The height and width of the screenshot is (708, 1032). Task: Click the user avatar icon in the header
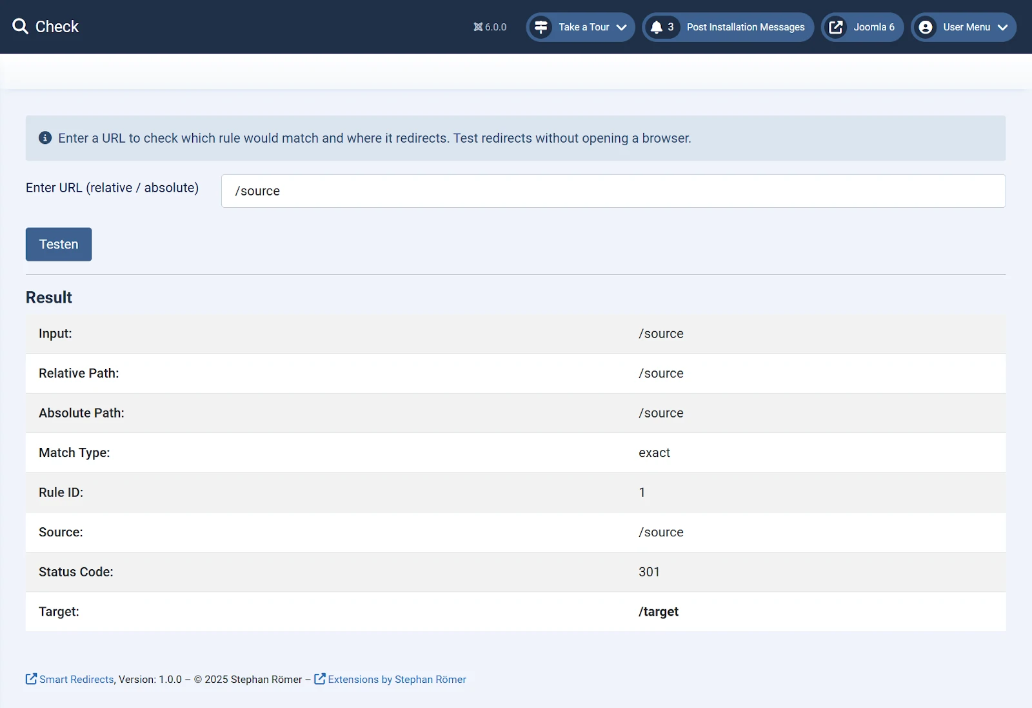(x=926, y=27)
